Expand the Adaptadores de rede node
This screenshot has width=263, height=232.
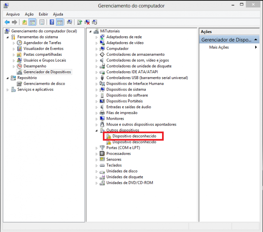click(97, 37)
